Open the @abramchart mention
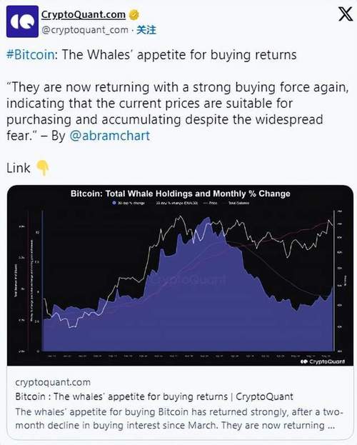 [109, 136]
